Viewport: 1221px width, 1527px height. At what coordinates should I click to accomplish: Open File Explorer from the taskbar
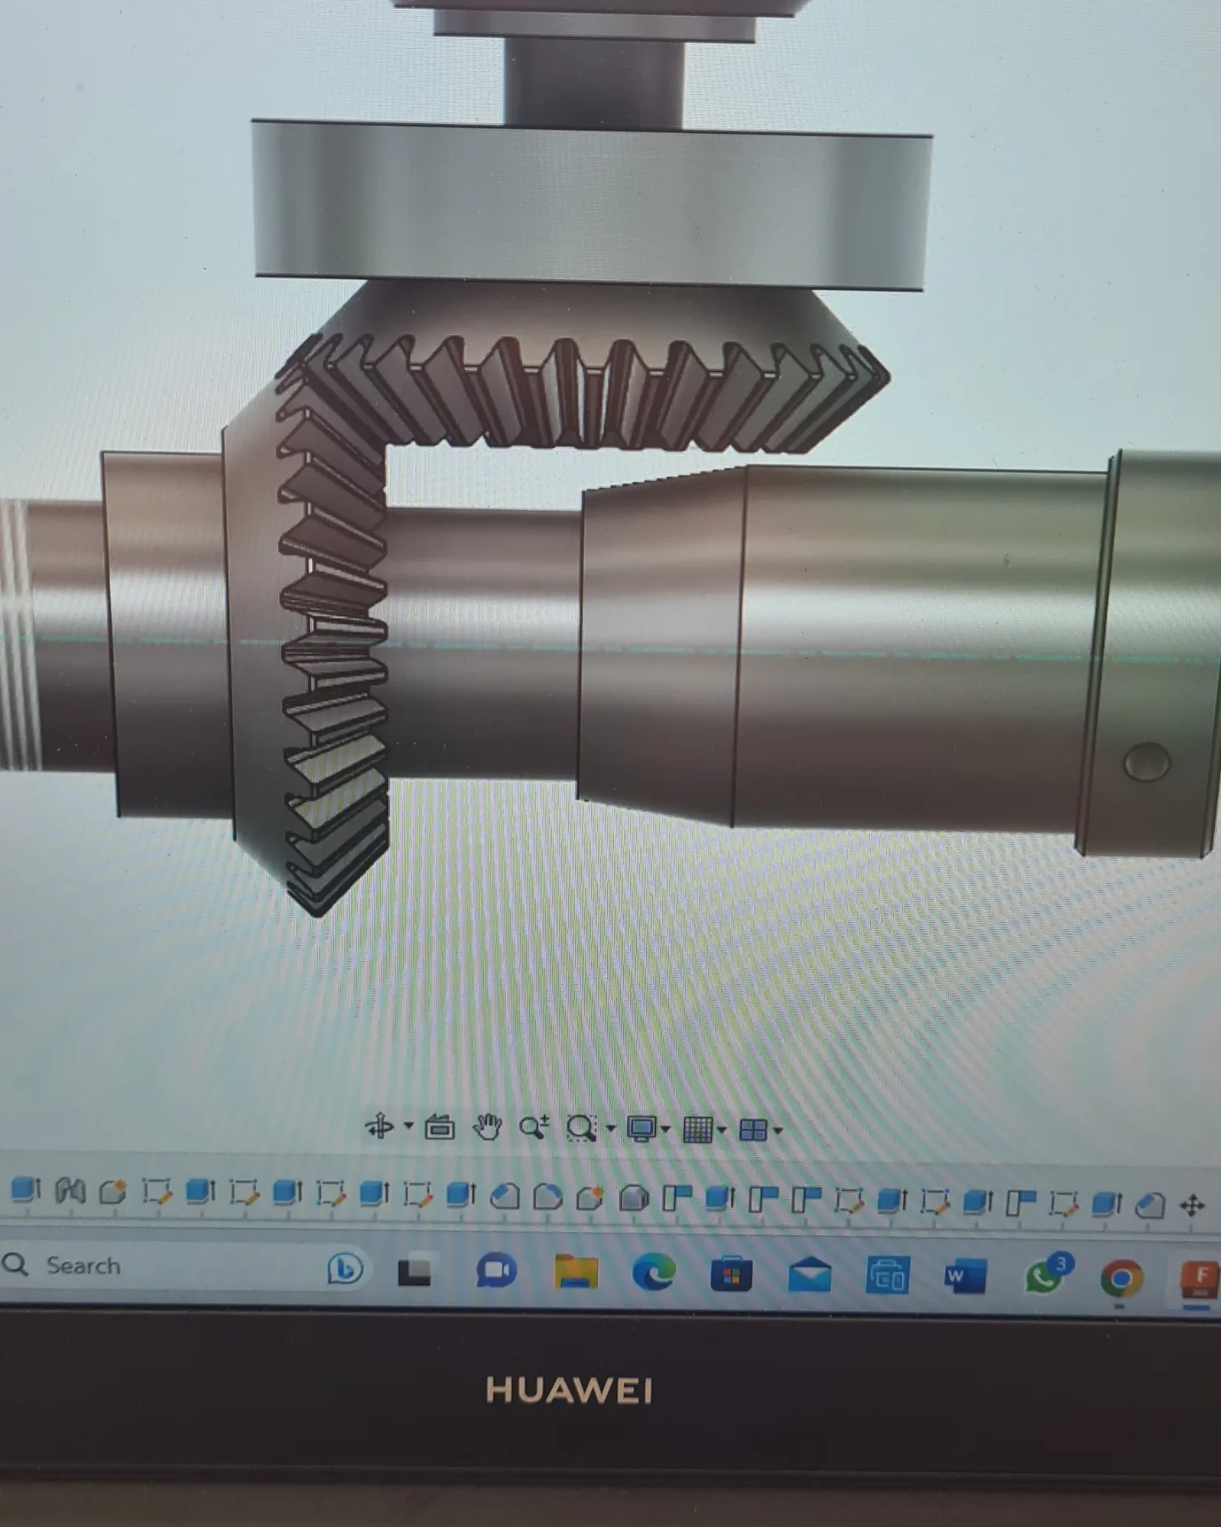click(x=576, y=1272)
